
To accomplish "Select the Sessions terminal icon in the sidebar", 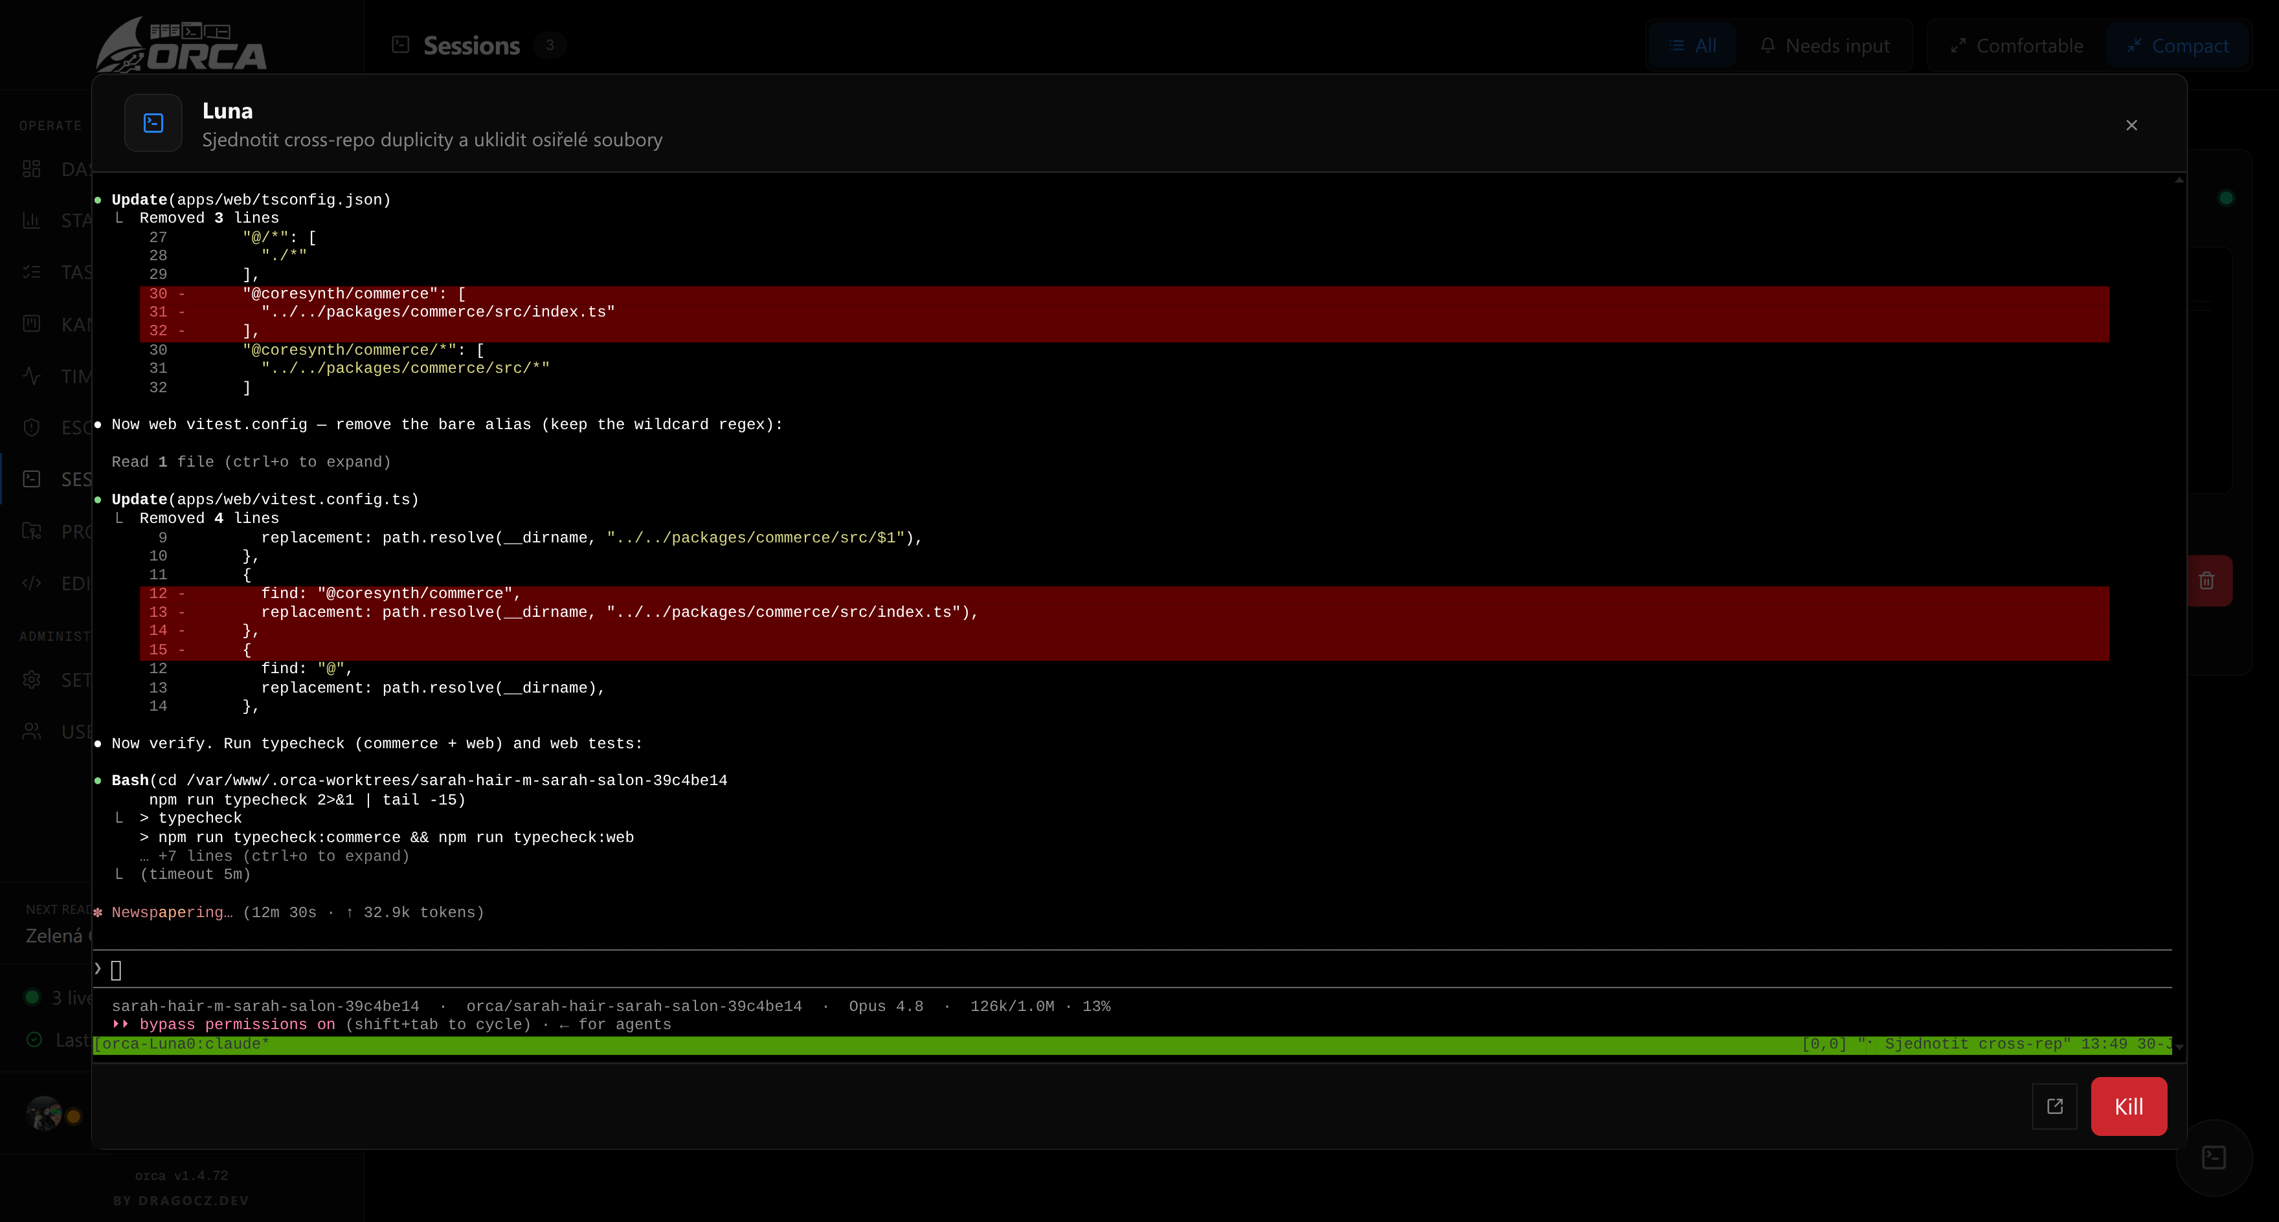I will pyautogui.click(x=32, y=478).
